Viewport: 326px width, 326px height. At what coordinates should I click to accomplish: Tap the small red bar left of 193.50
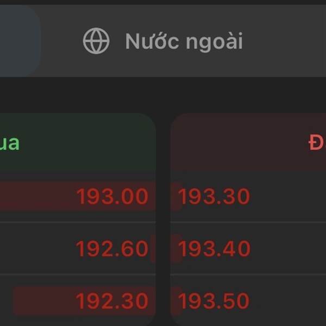point(175,301)
